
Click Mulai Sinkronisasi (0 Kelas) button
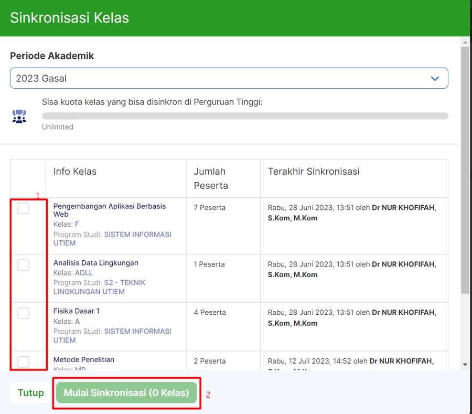point(126,392)
